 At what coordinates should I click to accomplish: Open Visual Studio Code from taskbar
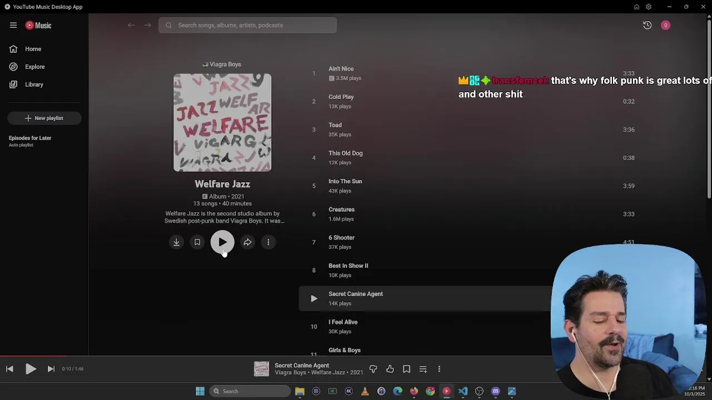pos(463,391)
